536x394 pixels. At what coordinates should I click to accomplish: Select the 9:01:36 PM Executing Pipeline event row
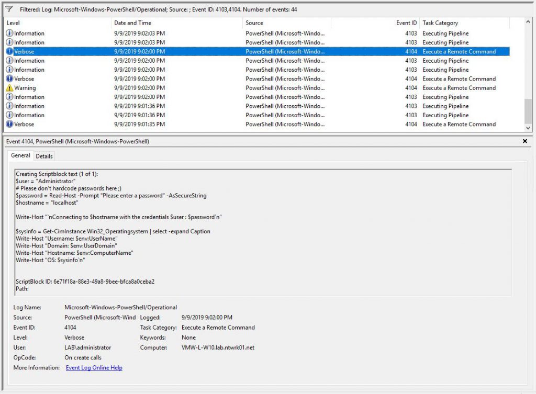click(157, 106)
